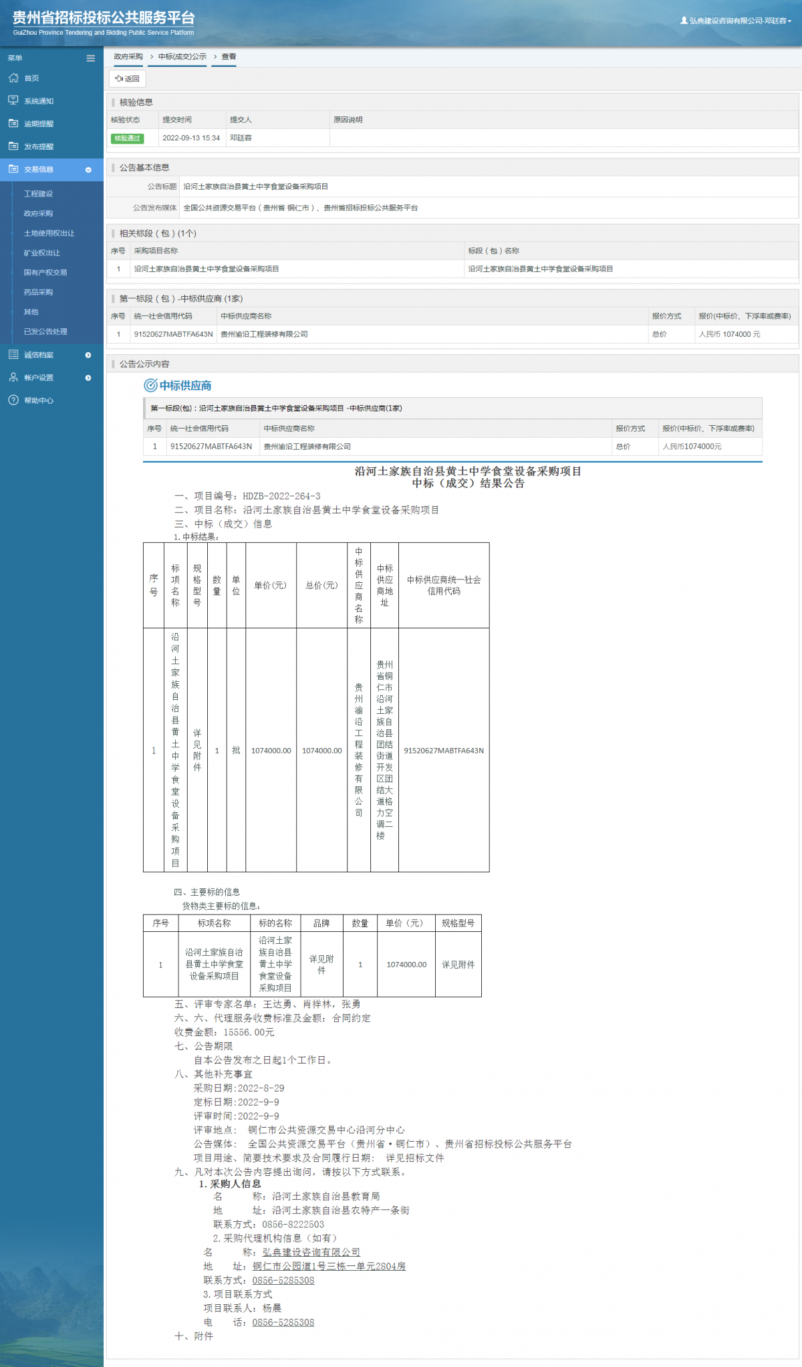Click the 中标供应商 target icon
Viewport: 802px width, 1367px height.
tap(150, 385)
